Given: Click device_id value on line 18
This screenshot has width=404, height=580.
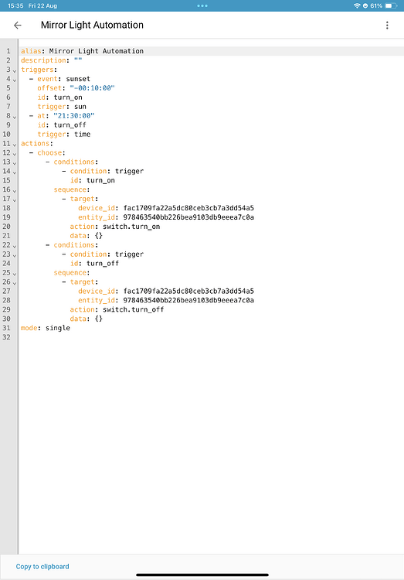Looking at the screenshot, I should (x=188, y=208).
